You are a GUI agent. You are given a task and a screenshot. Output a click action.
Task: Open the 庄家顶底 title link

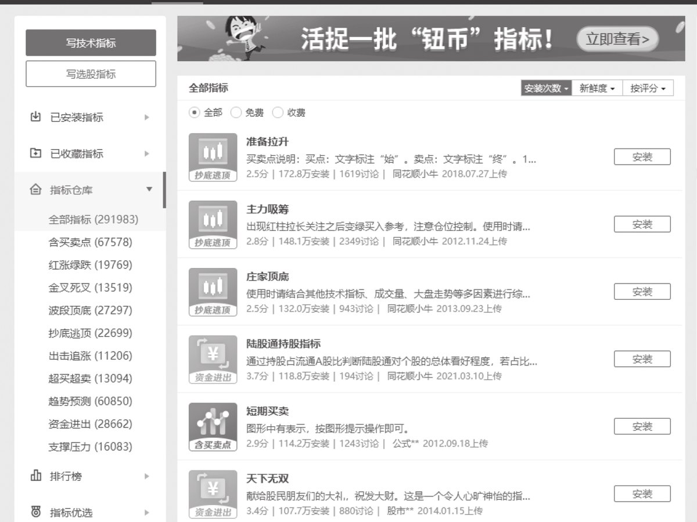[267, 276]
